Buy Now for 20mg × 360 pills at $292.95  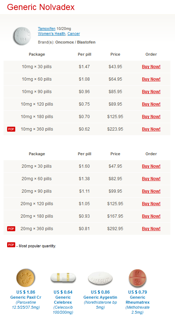(151, 229)
